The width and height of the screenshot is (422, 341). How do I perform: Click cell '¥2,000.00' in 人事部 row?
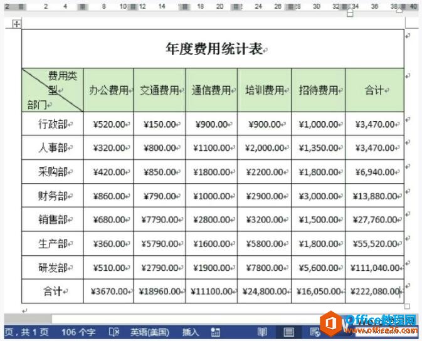265,148
